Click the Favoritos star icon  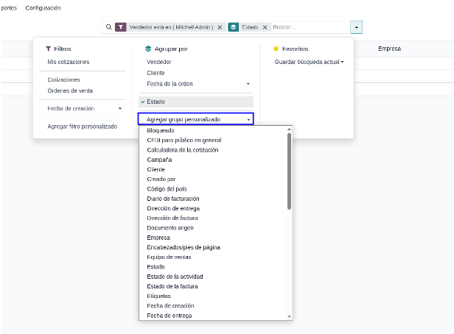pos(276,49)
